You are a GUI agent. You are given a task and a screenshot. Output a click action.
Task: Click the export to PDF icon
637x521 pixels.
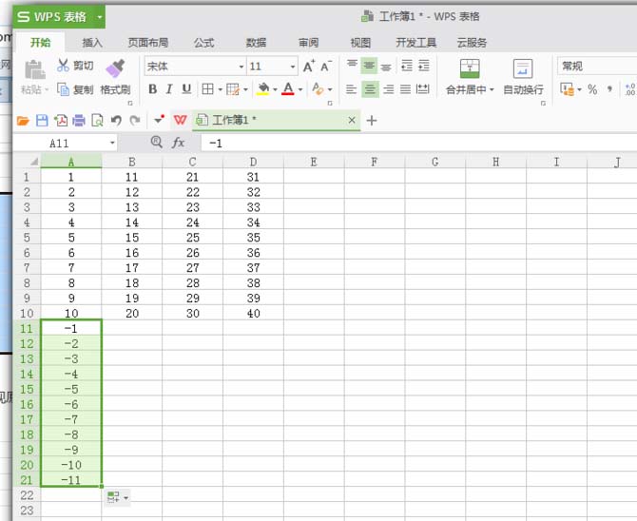[61, 121]
